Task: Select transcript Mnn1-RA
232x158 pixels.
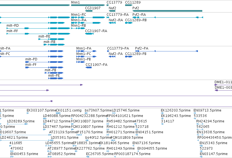Action: tap(86, 23)
